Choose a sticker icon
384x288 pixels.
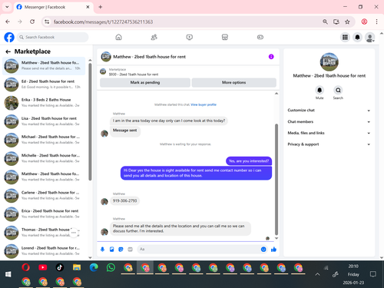[x=121, y=249]
